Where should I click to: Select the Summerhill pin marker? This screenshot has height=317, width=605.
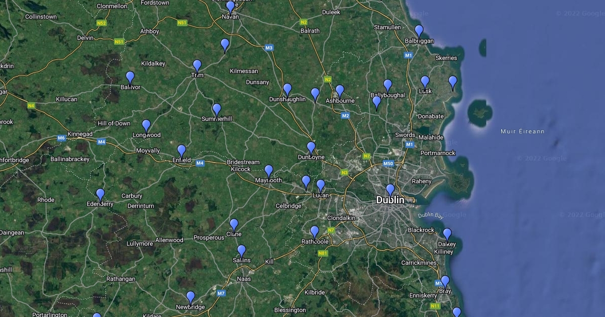click(217, 110)
